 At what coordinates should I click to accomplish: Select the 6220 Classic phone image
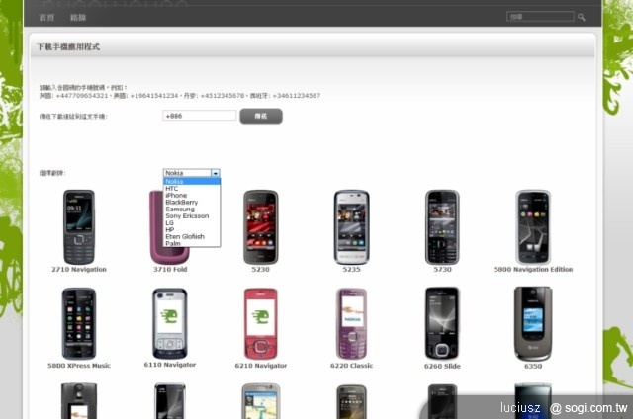click(352, 323)
